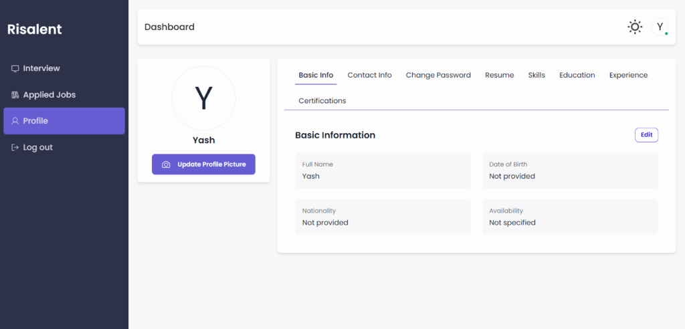
Task: Click the Update Profile Picture button
Action: click(203, 164)
